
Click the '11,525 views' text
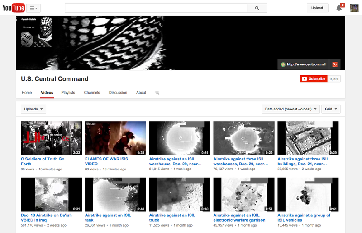click(159, 225)
